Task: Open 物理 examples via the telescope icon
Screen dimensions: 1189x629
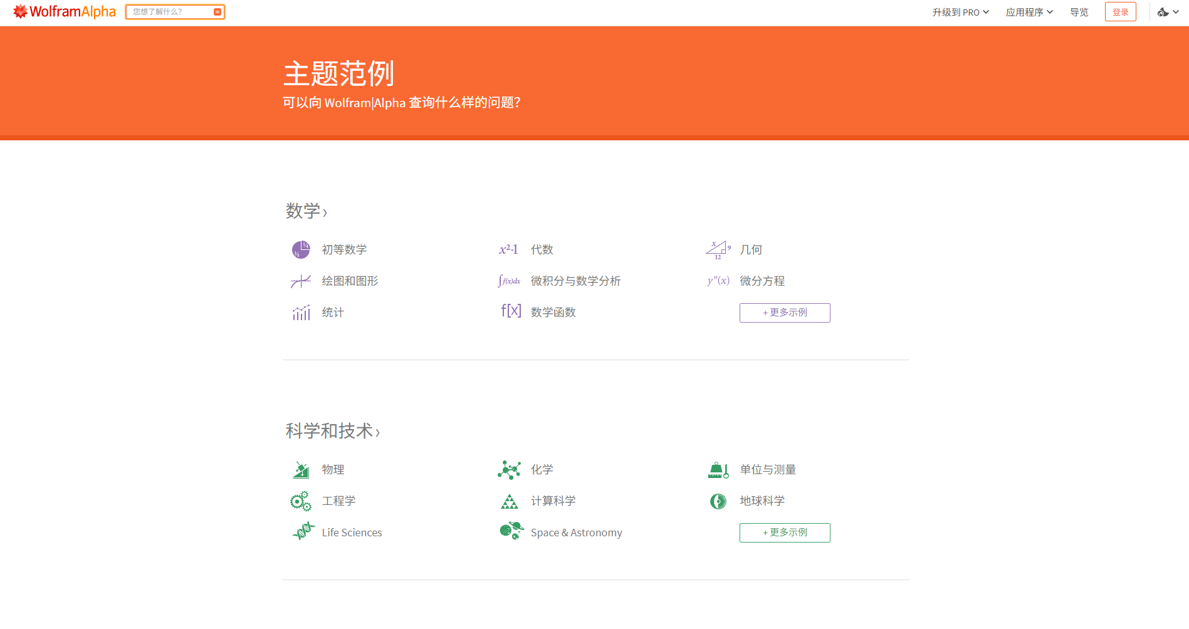Action: click(x=301, y=469)
